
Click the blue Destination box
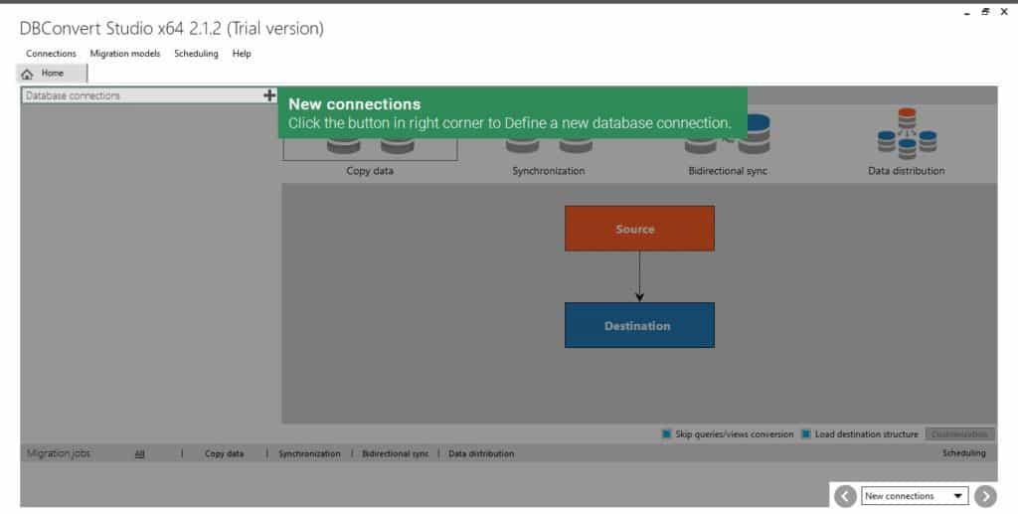(x=639, y=325)
